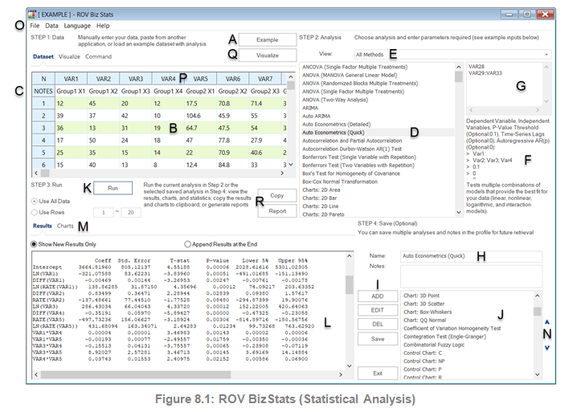585x412 pixels.
Task: Open the Language menu
Action: [77, 26]
